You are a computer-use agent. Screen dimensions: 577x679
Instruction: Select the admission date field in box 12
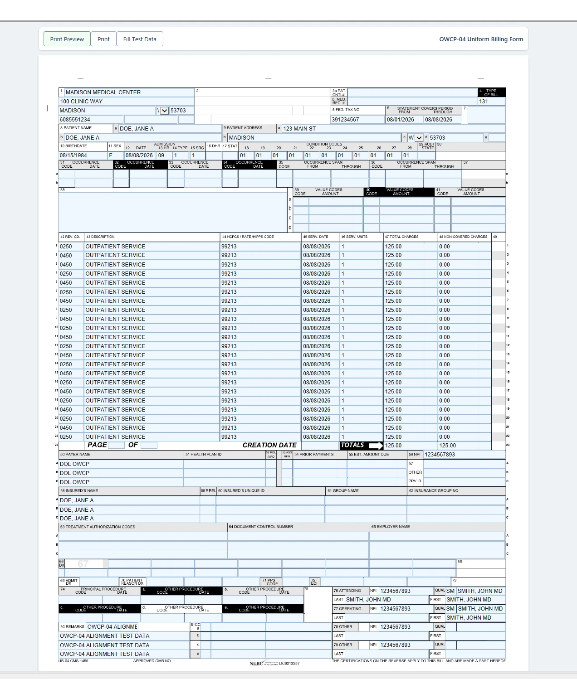[141, 155]
